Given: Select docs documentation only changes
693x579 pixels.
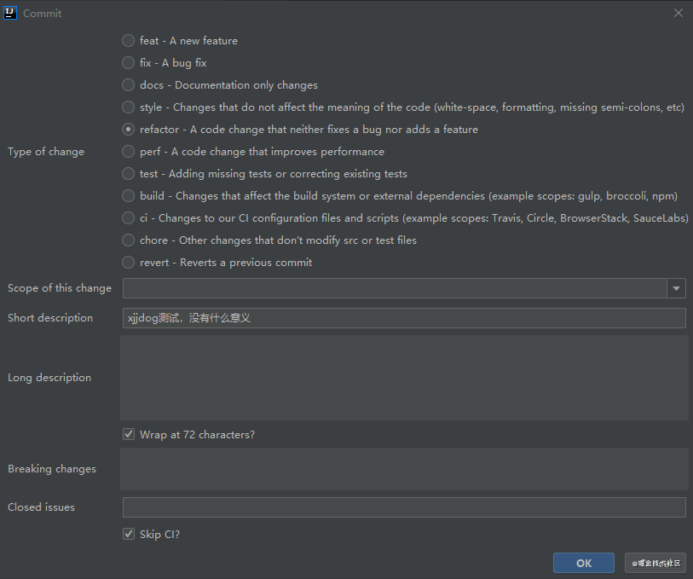Looking at the screenshot, I should (128, 85).
